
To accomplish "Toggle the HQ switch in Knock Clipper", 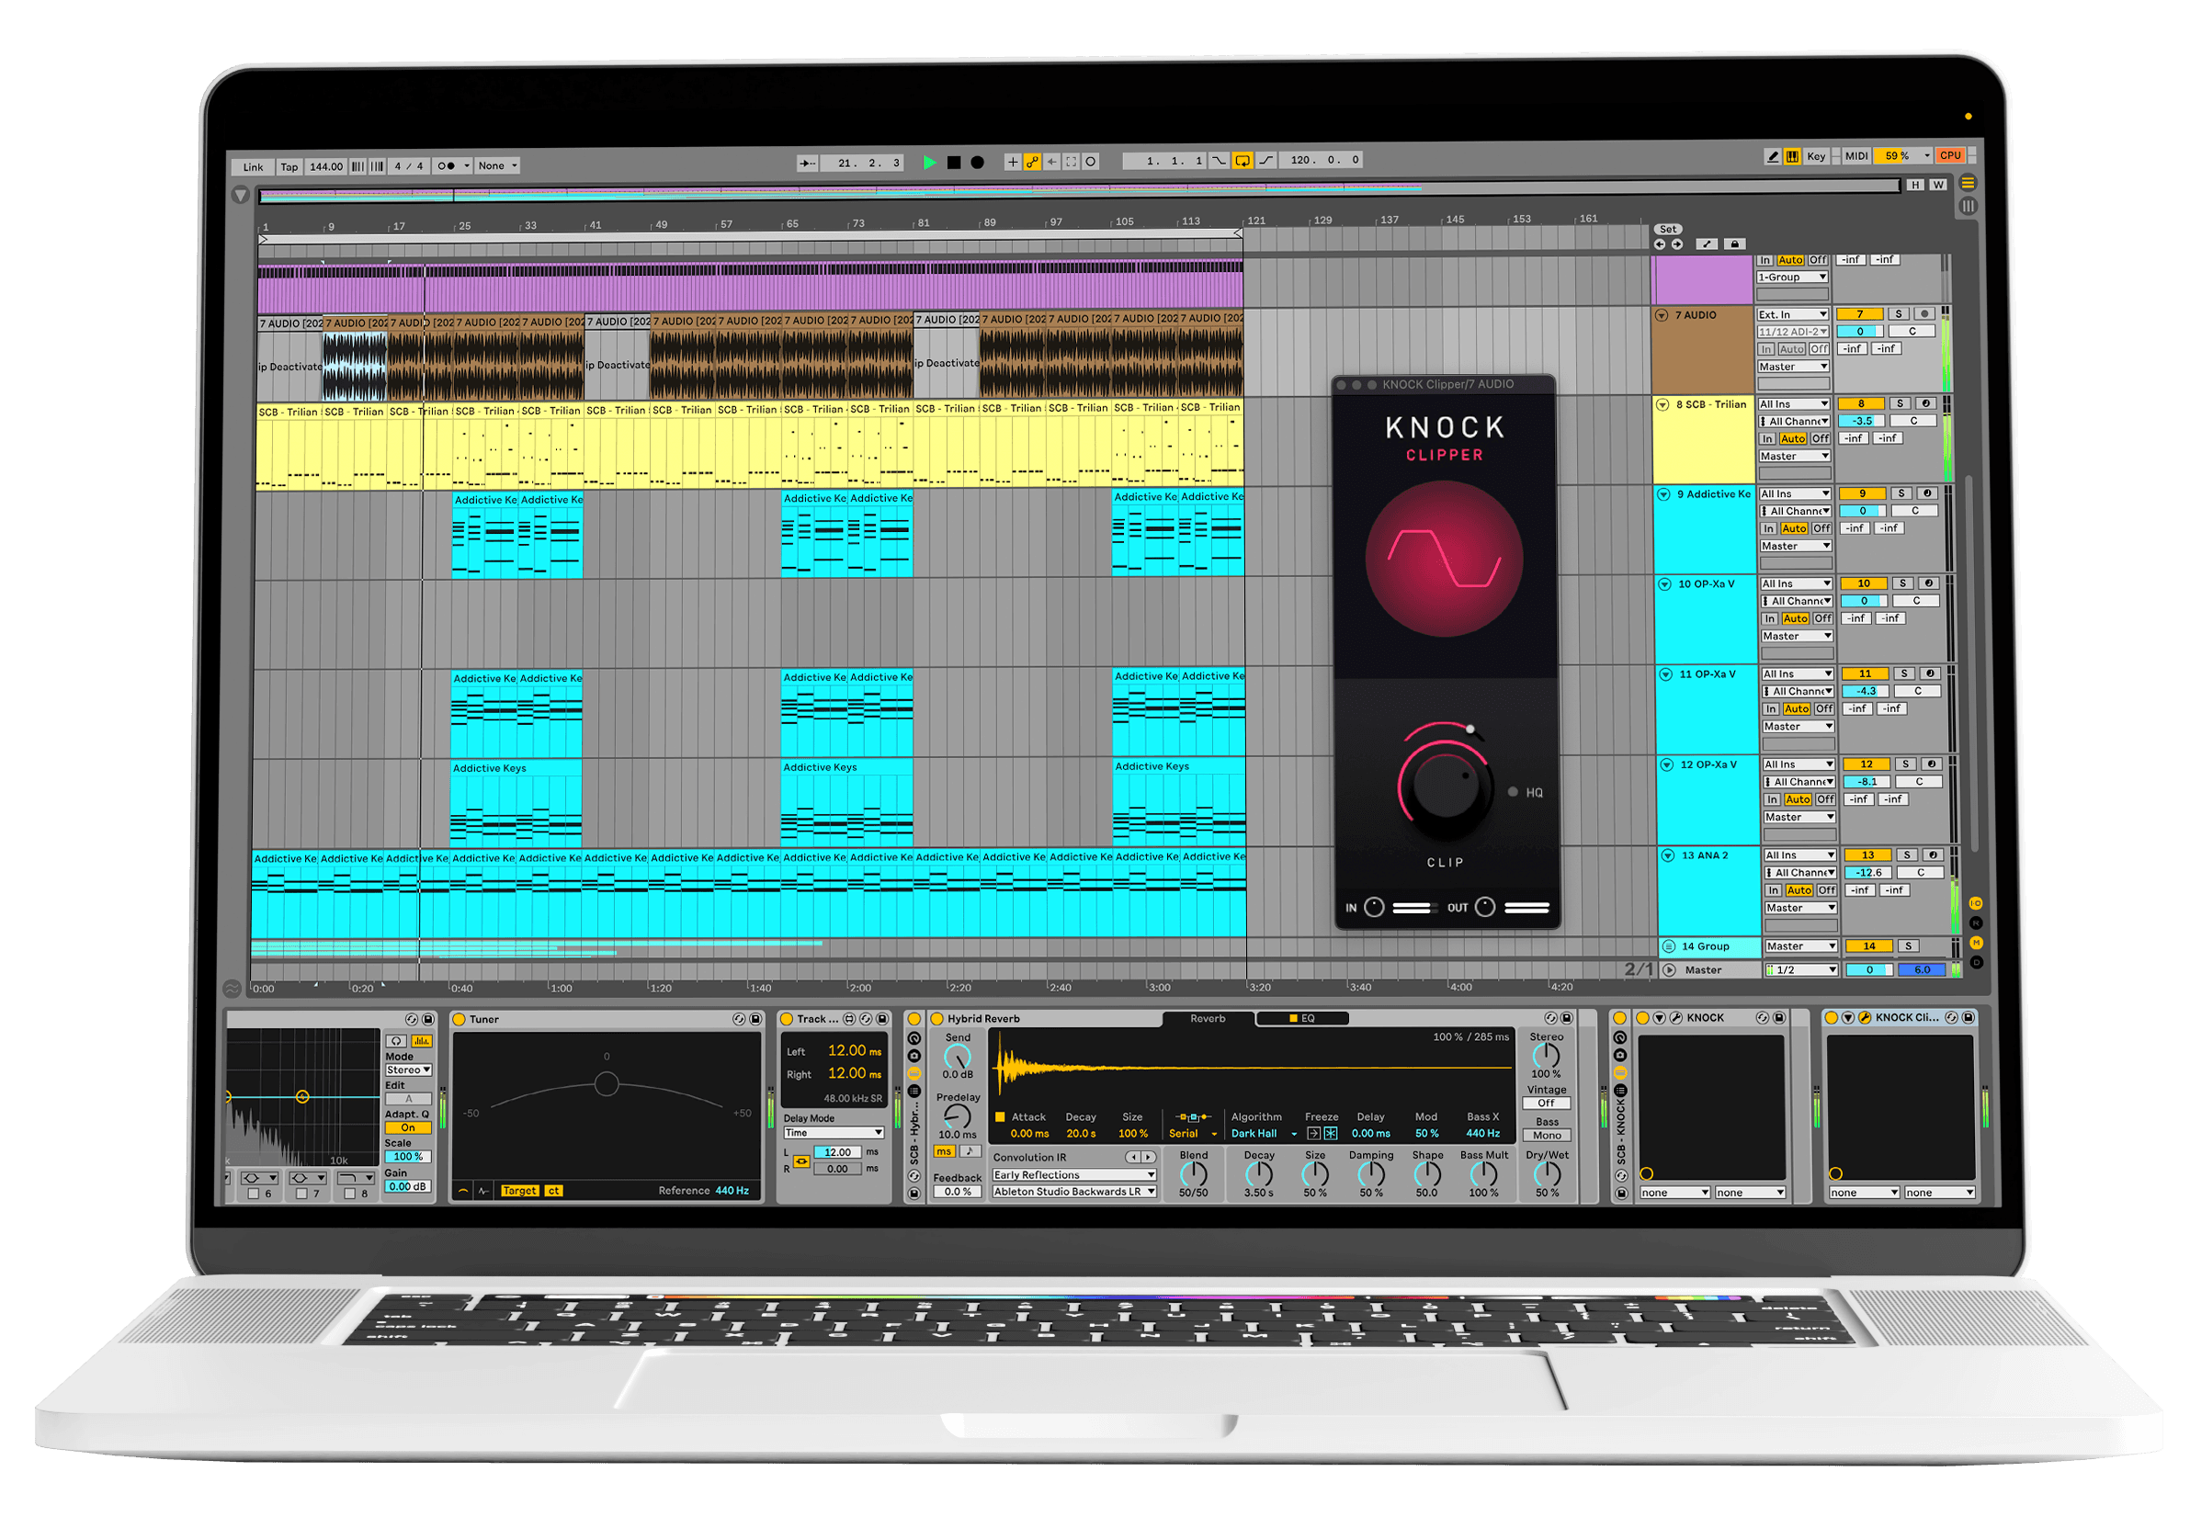I will [1514, 792].
